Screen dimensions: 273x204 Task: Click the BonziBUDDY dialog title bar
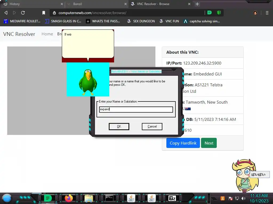click(x=136, y=71)
